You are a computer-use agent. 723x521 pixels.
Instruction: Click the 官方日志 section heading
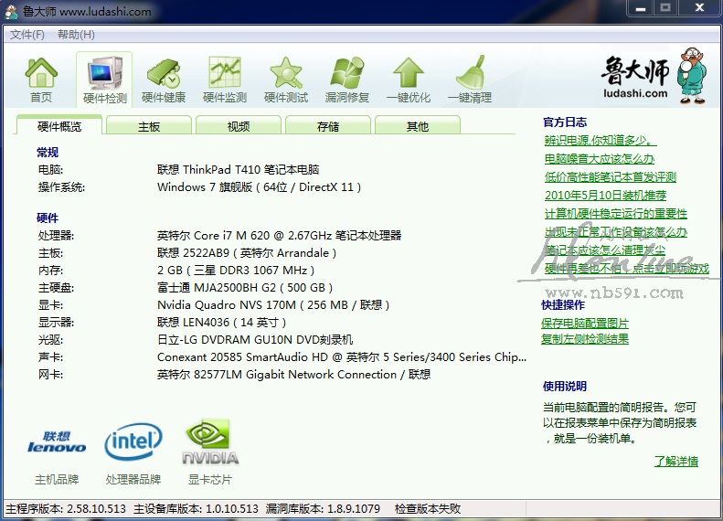coord(565,122)
